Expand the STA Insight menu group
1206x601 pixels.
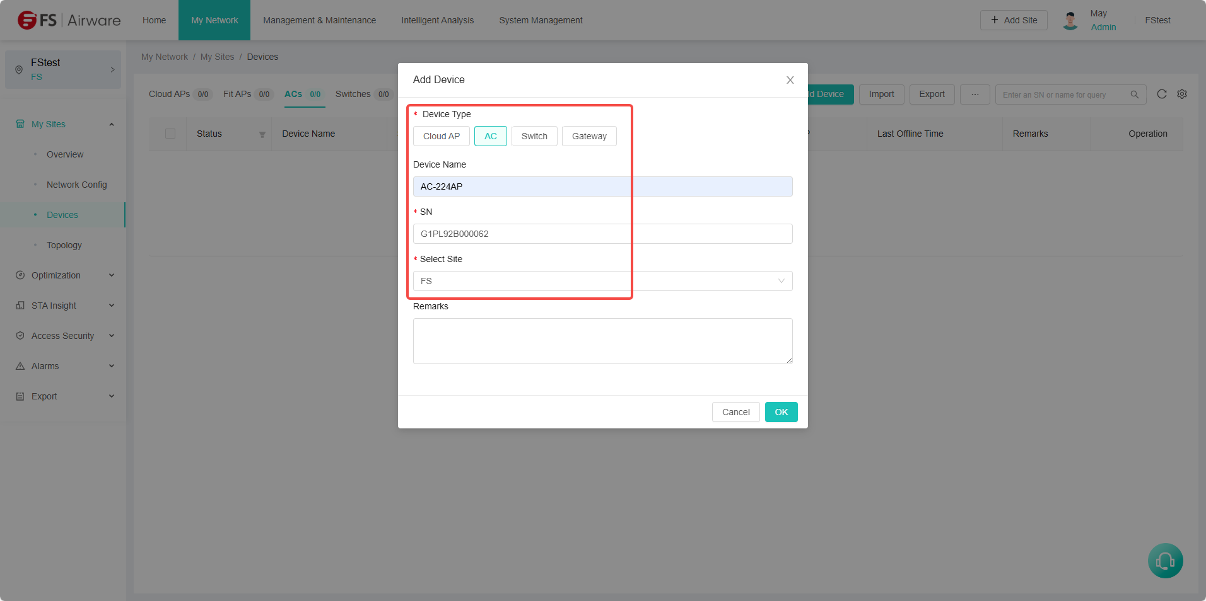click(112, 306)
